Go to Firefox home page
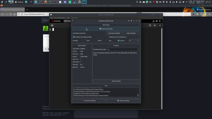This screenshot has height=119, width=212. point(15,14)
